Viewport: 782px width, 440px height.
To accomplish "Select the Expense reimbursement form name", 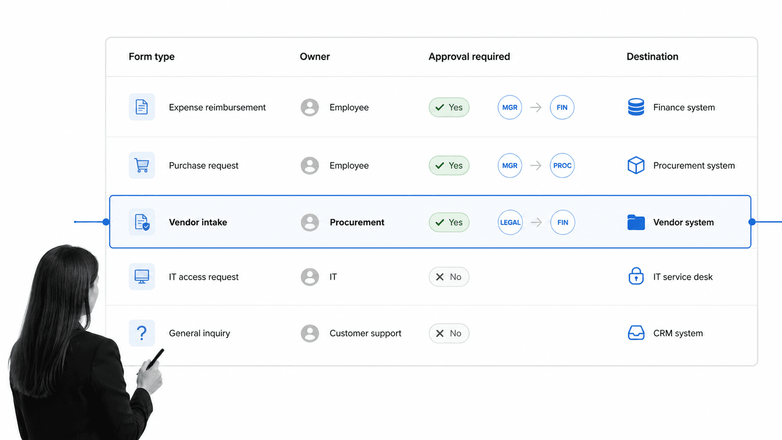I will click(x=217, y=108).
